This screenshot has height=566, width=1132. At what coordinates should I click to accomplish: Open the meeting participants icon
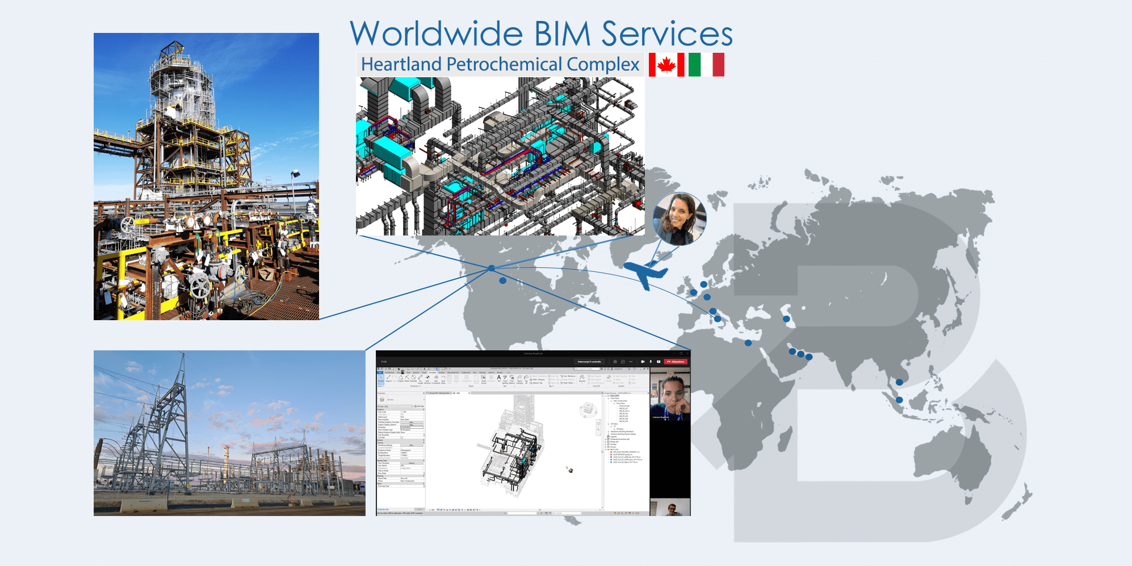(x=615, y=362)
